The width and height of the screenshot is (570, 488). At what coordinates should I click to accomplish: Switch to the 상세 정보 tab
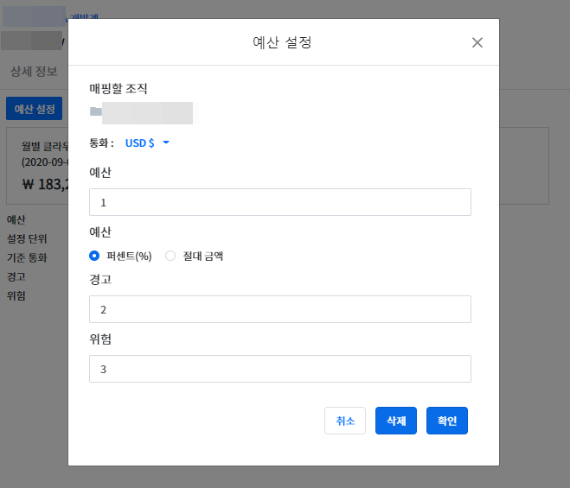[34, 71]
